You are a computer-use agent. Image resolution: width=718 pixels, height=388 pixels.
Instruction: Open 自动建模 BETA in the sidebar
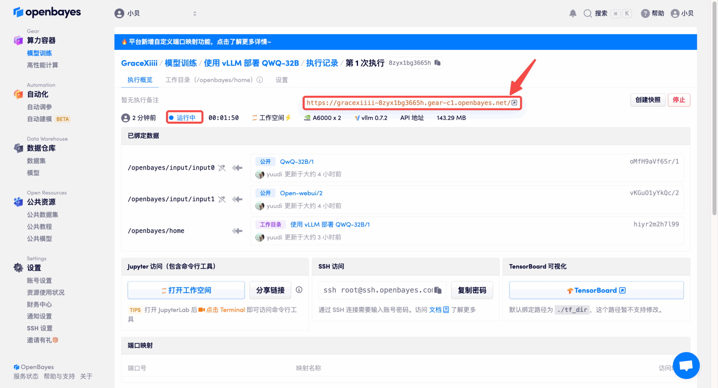[48, 119]
